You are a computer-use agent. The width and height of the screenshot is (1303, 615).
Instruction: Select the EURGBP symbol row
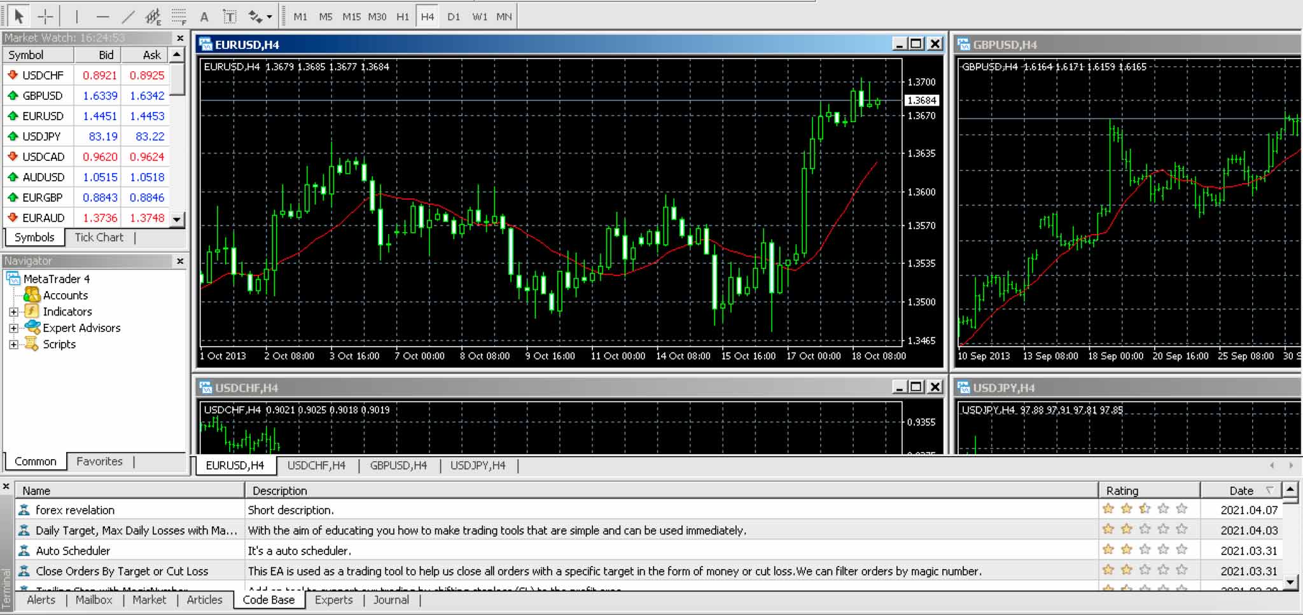coord(86,197)
